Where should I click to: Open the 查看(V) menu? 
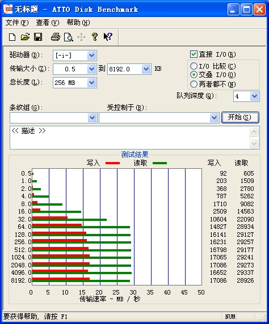[48, 23]
